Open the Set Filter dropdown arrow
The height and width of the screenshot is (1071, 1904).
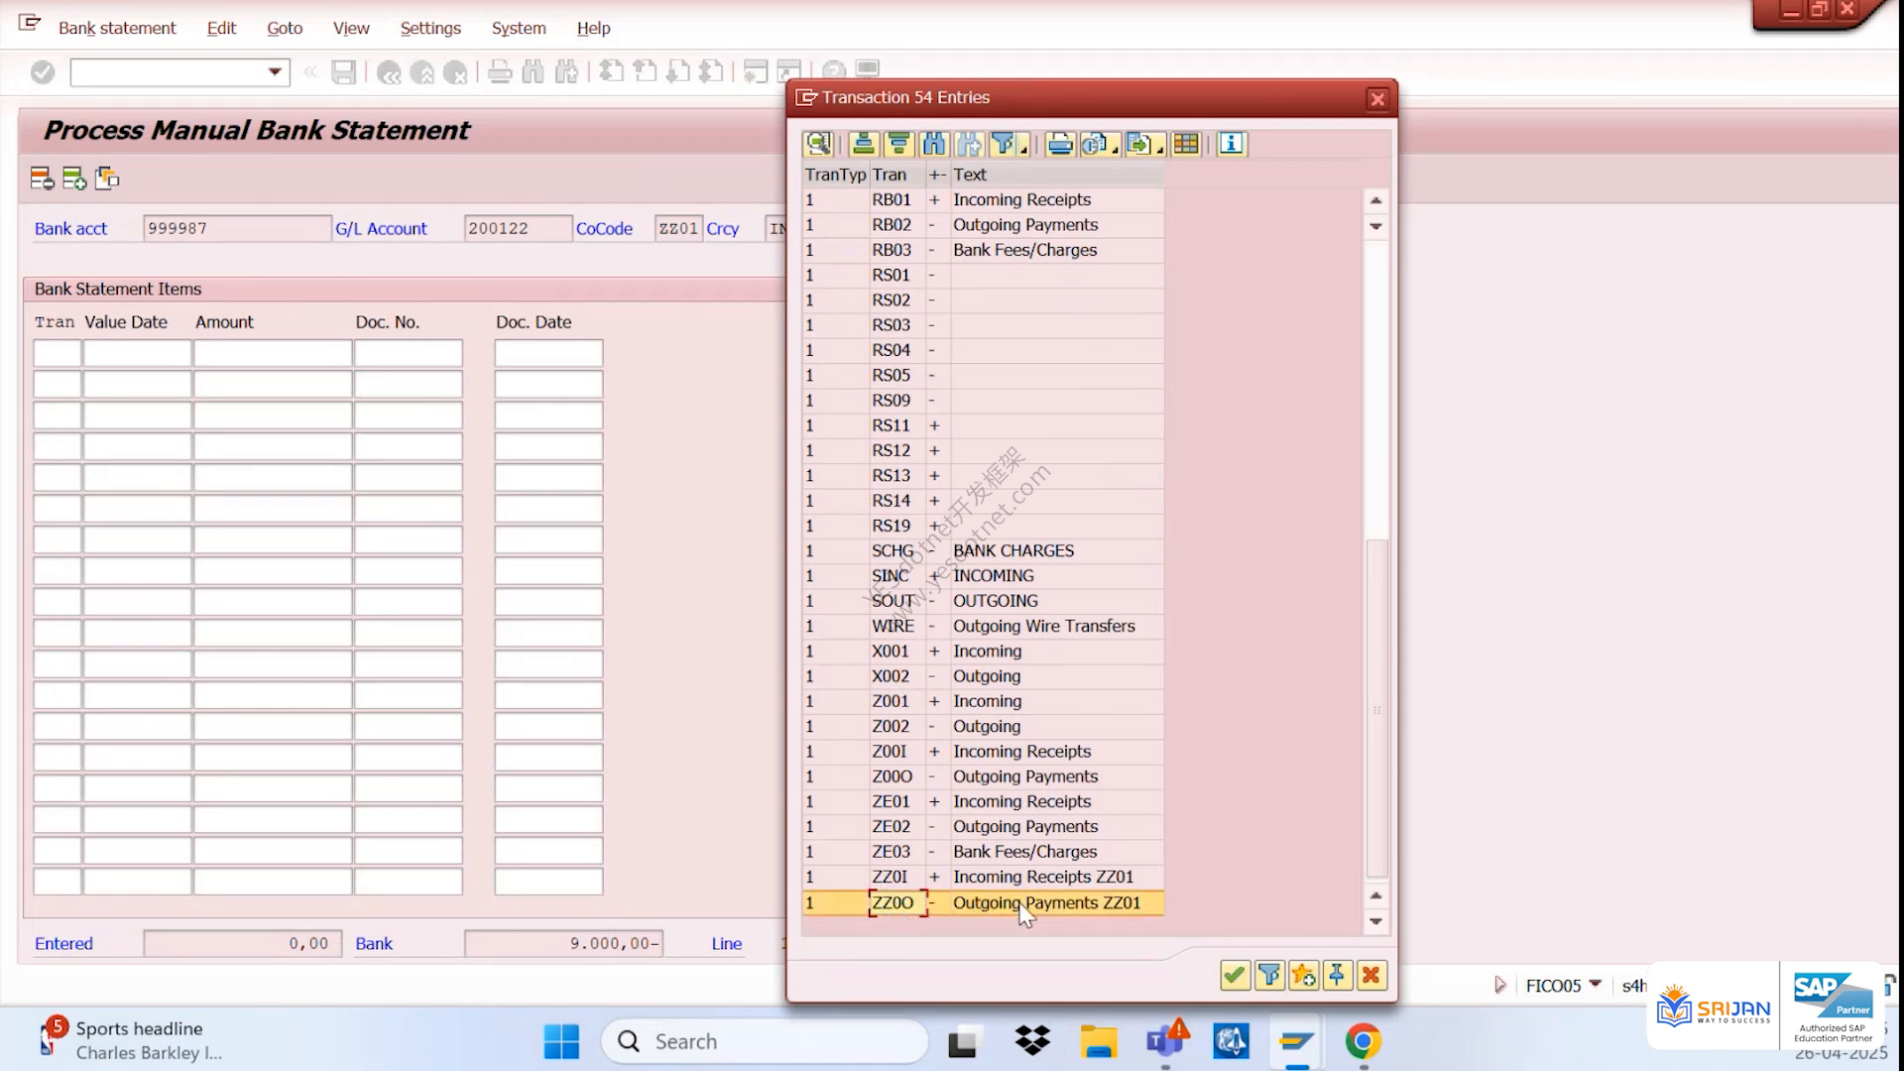tap(1023, 150)
